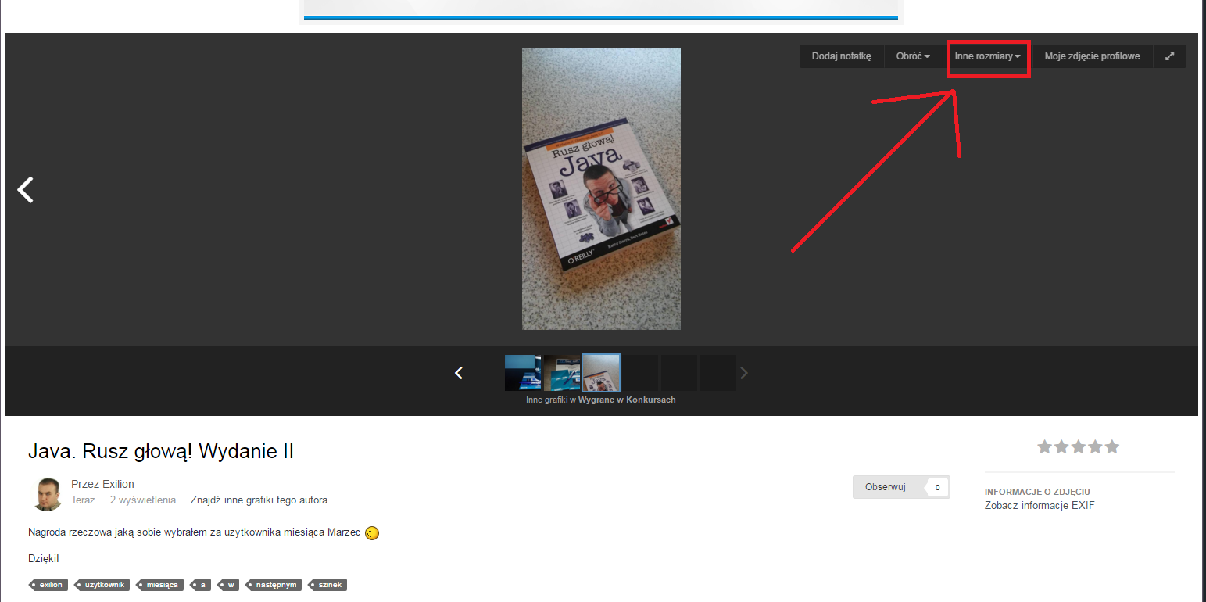This screenshot has width=1206, height=602.
Task: Select the first thumbnail in the strip
Action: pyautogui.click(x=523, y=373)
